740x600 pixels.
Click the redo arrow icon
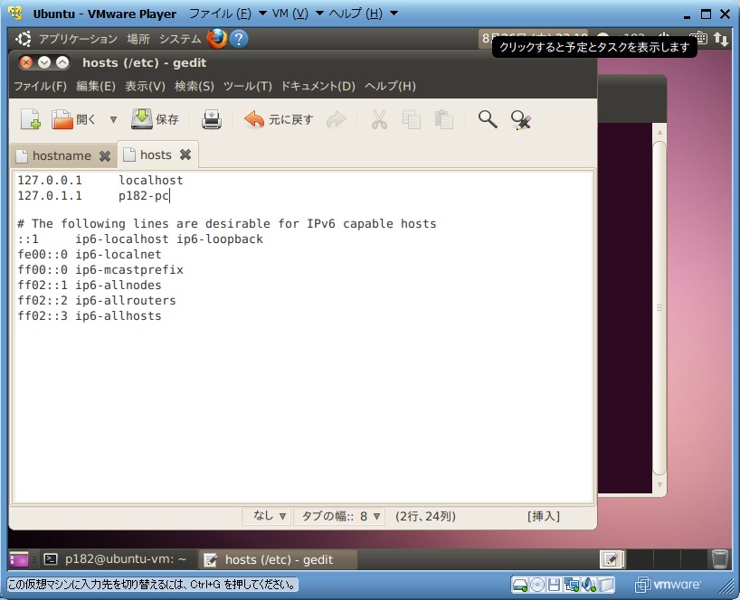coord(336,119)
